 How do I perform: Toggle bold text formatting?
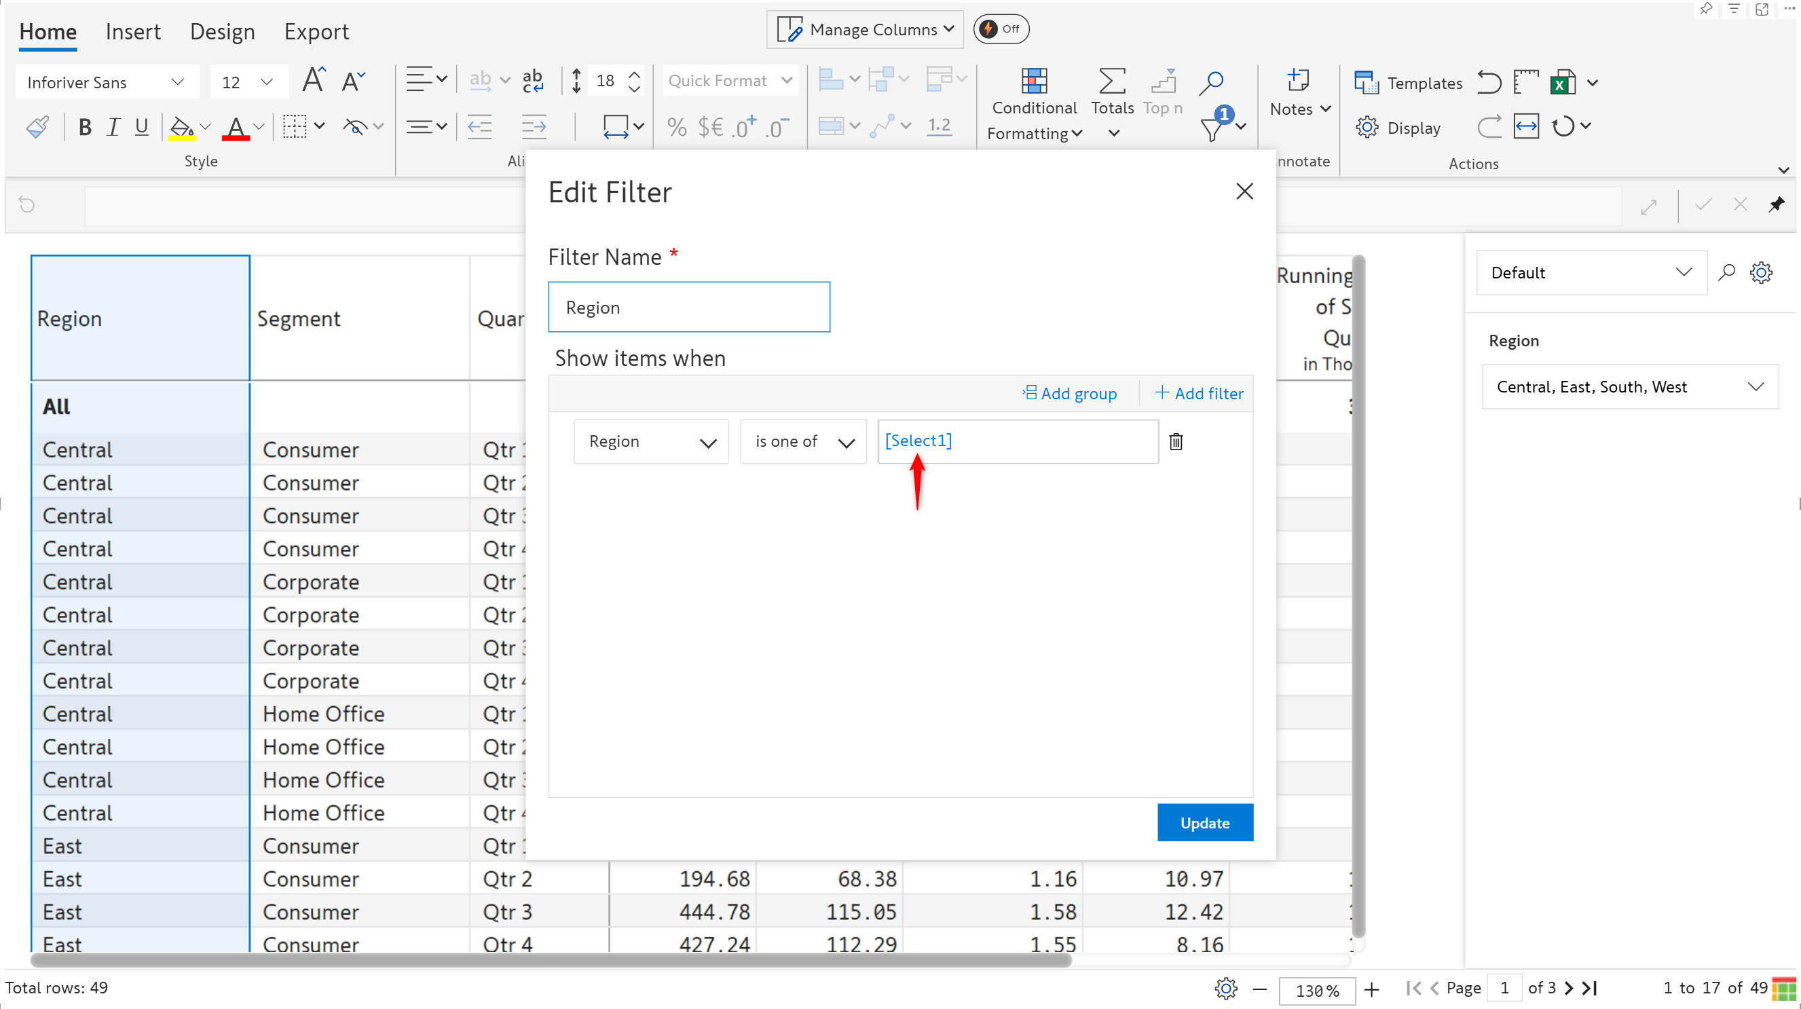(85, 126)
